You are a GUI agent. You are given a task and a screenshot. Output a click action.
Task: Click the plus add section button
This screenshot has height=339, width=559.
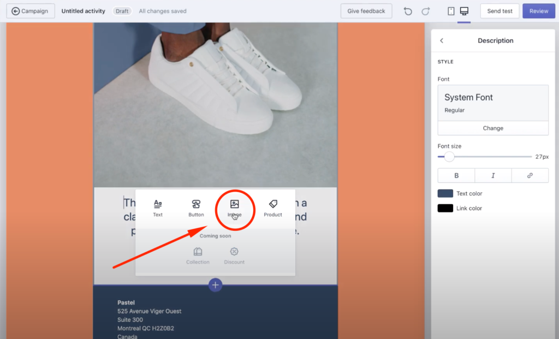click(x=215, y=285)
